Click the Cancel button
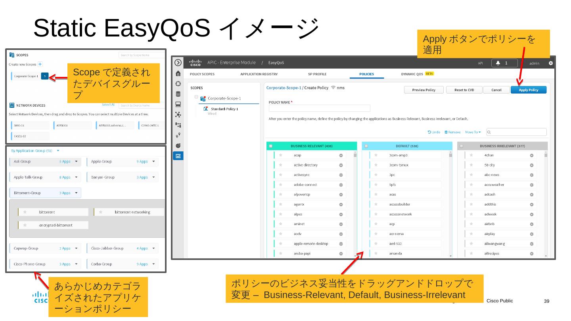571x321 pixels. pos(496,90)
